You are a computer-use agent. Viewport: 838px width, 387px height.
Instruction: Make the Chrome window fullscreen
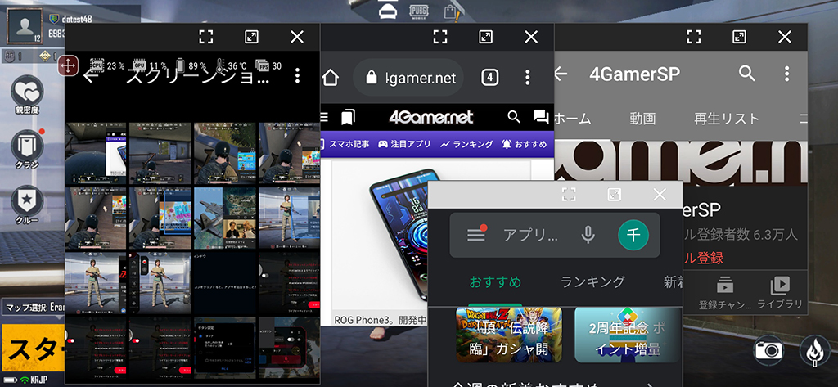point(439,37)
